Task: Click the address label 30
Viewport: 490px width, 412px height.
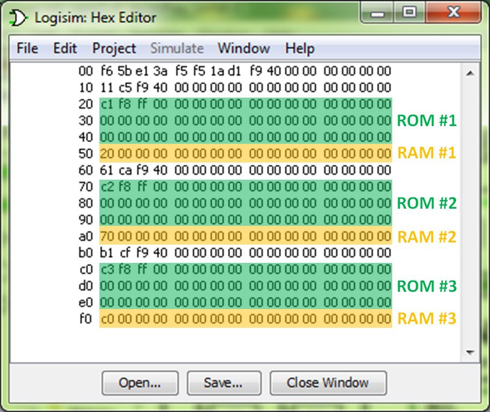Action: 85,121
